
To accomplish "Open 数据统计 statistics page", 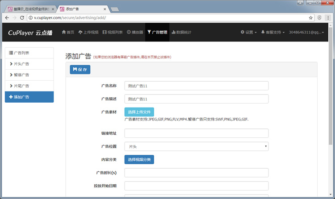I will (x=181, y=32).
